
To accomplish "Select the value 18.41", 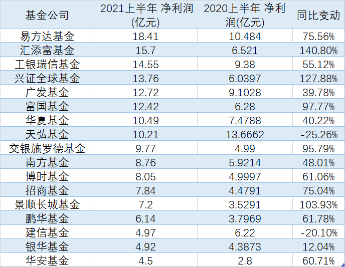I will pyautogui.click(x=145, y=36).
